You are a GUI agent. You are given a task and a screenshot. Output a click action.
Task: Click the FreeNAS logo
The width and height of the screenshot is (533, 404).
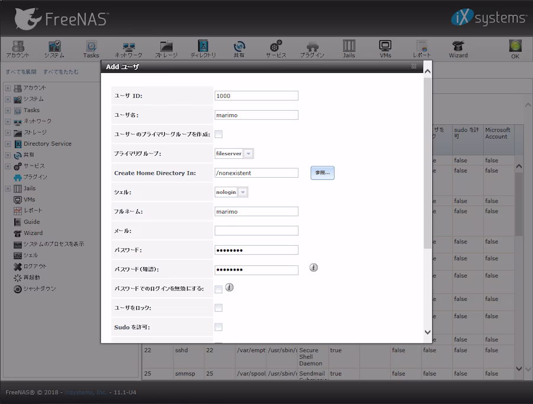pyautogui.click(x=62, y=19)
